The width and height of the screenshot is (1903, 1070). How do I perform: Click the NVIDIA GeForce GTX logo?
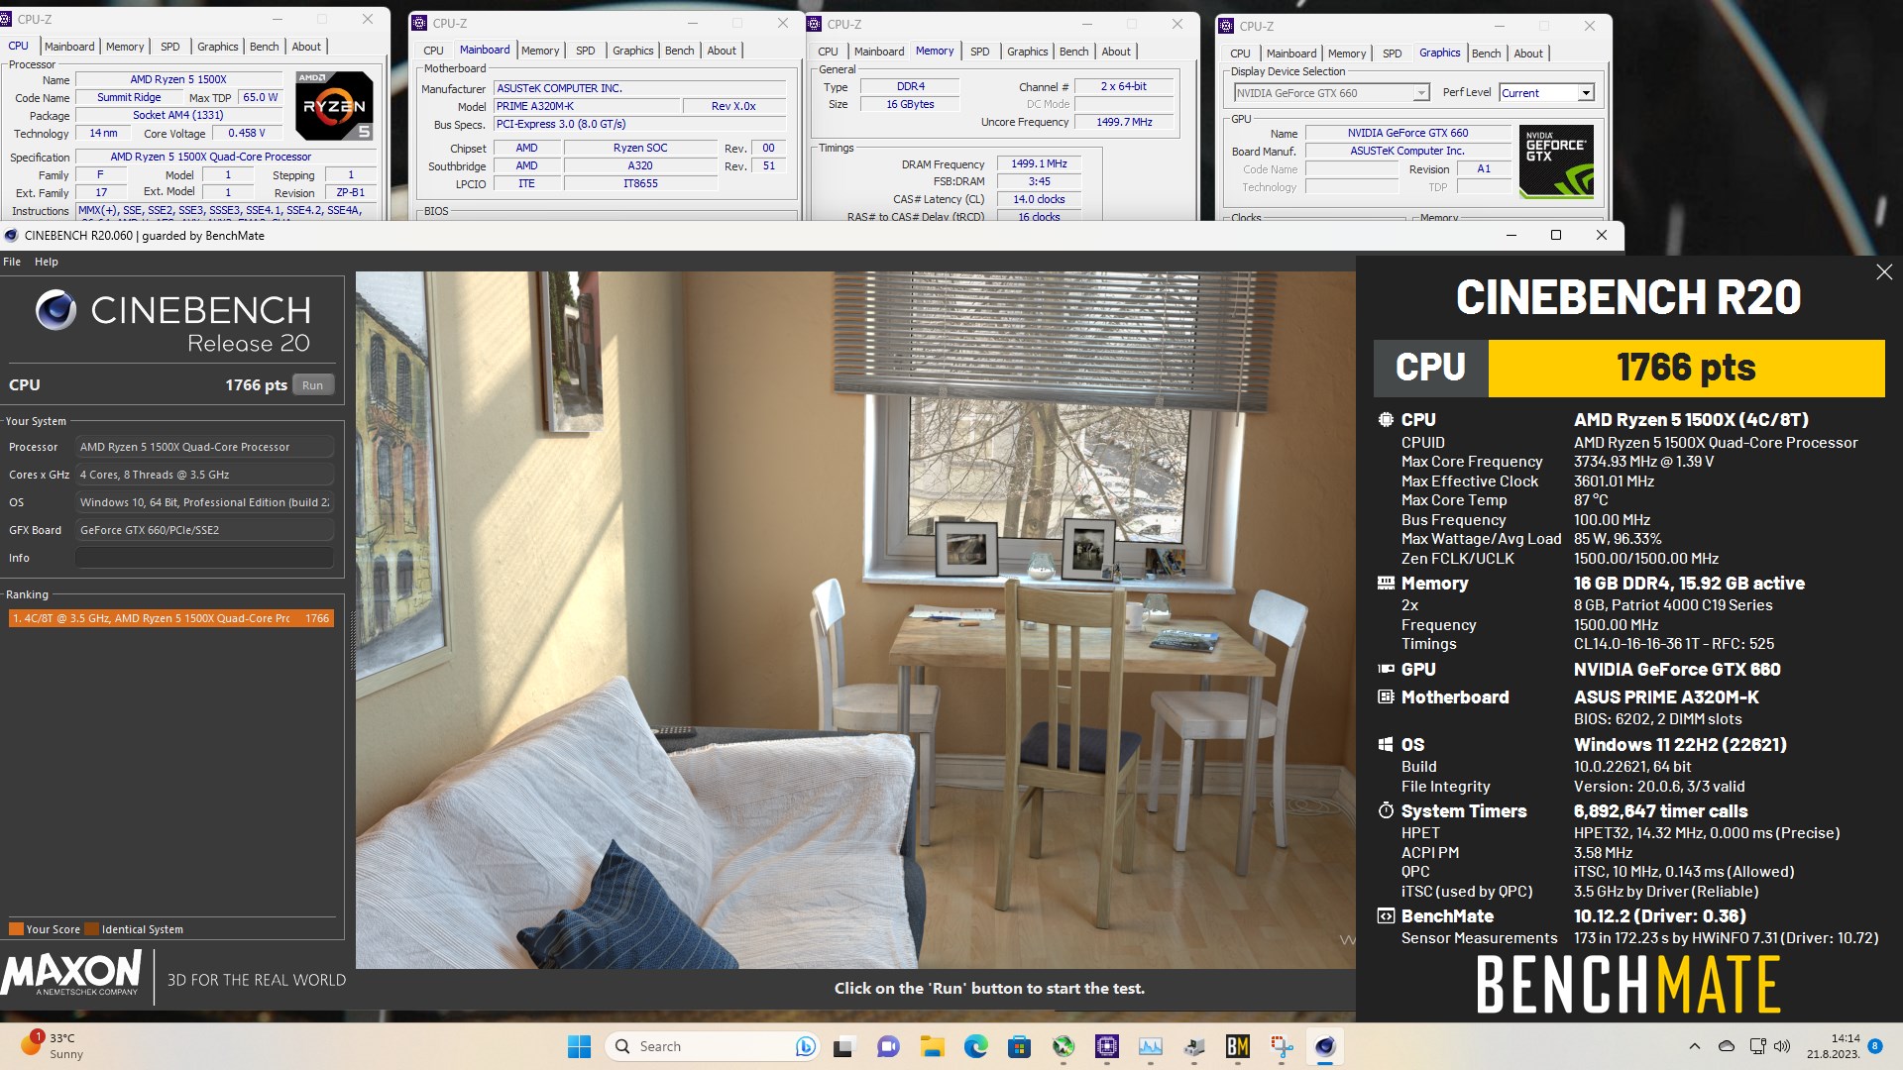coord(1556,161)
